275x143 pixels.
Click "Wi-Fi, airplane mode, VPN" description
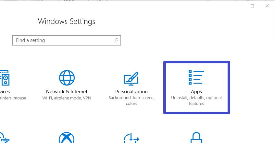tap(67, 98)
